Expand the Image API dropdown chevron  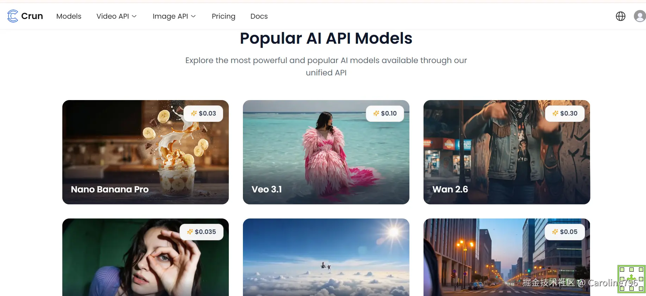point(193,16)
